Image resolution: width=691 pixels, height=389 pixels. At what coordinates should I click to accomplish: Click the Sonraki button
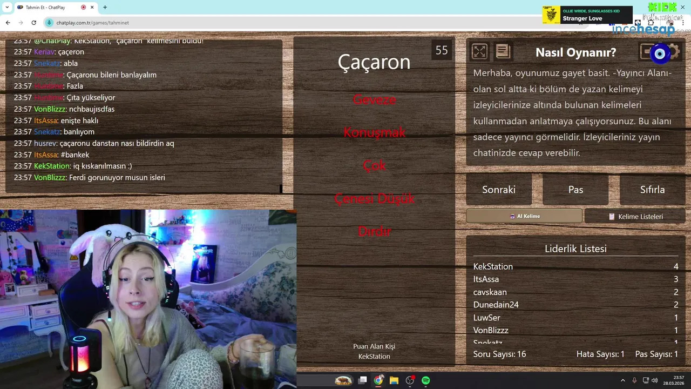click(499, 190)
